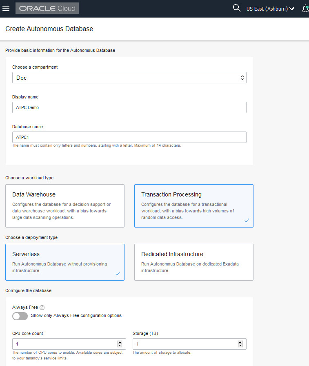Click the Storage (TB) stepper arrows
The height and width of the screenshot is (366, 309).
[x=240, y=344]
